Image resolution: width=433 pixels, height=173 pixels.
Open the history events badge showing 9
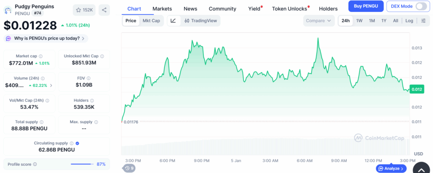[x=129, y=168]
